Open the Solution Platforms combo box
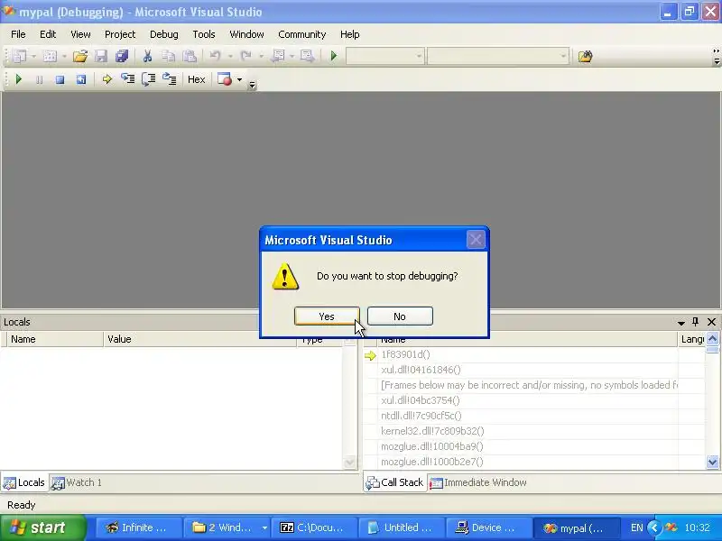 pos(498,56)
